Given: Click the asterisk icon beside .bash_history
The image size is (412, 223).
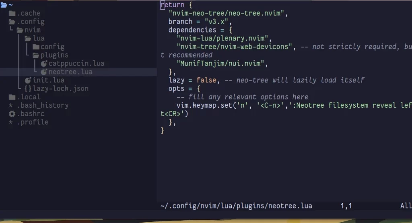Looking at the screenshot, I should pos(11,106).
